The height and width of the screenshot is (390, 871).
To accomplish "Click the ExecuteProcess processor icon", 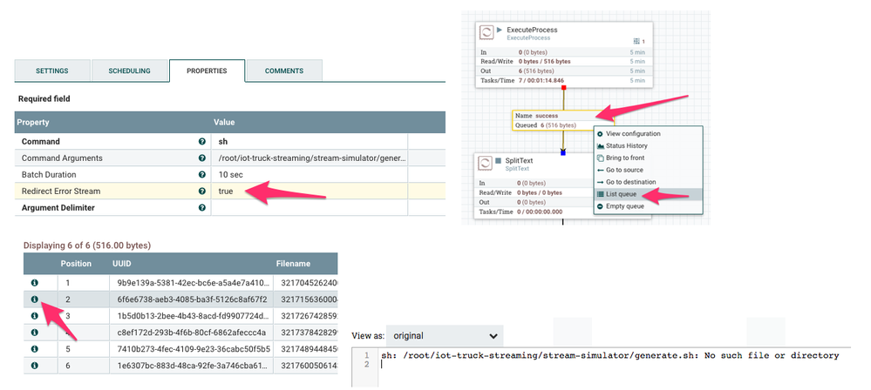I will [486, 33].
